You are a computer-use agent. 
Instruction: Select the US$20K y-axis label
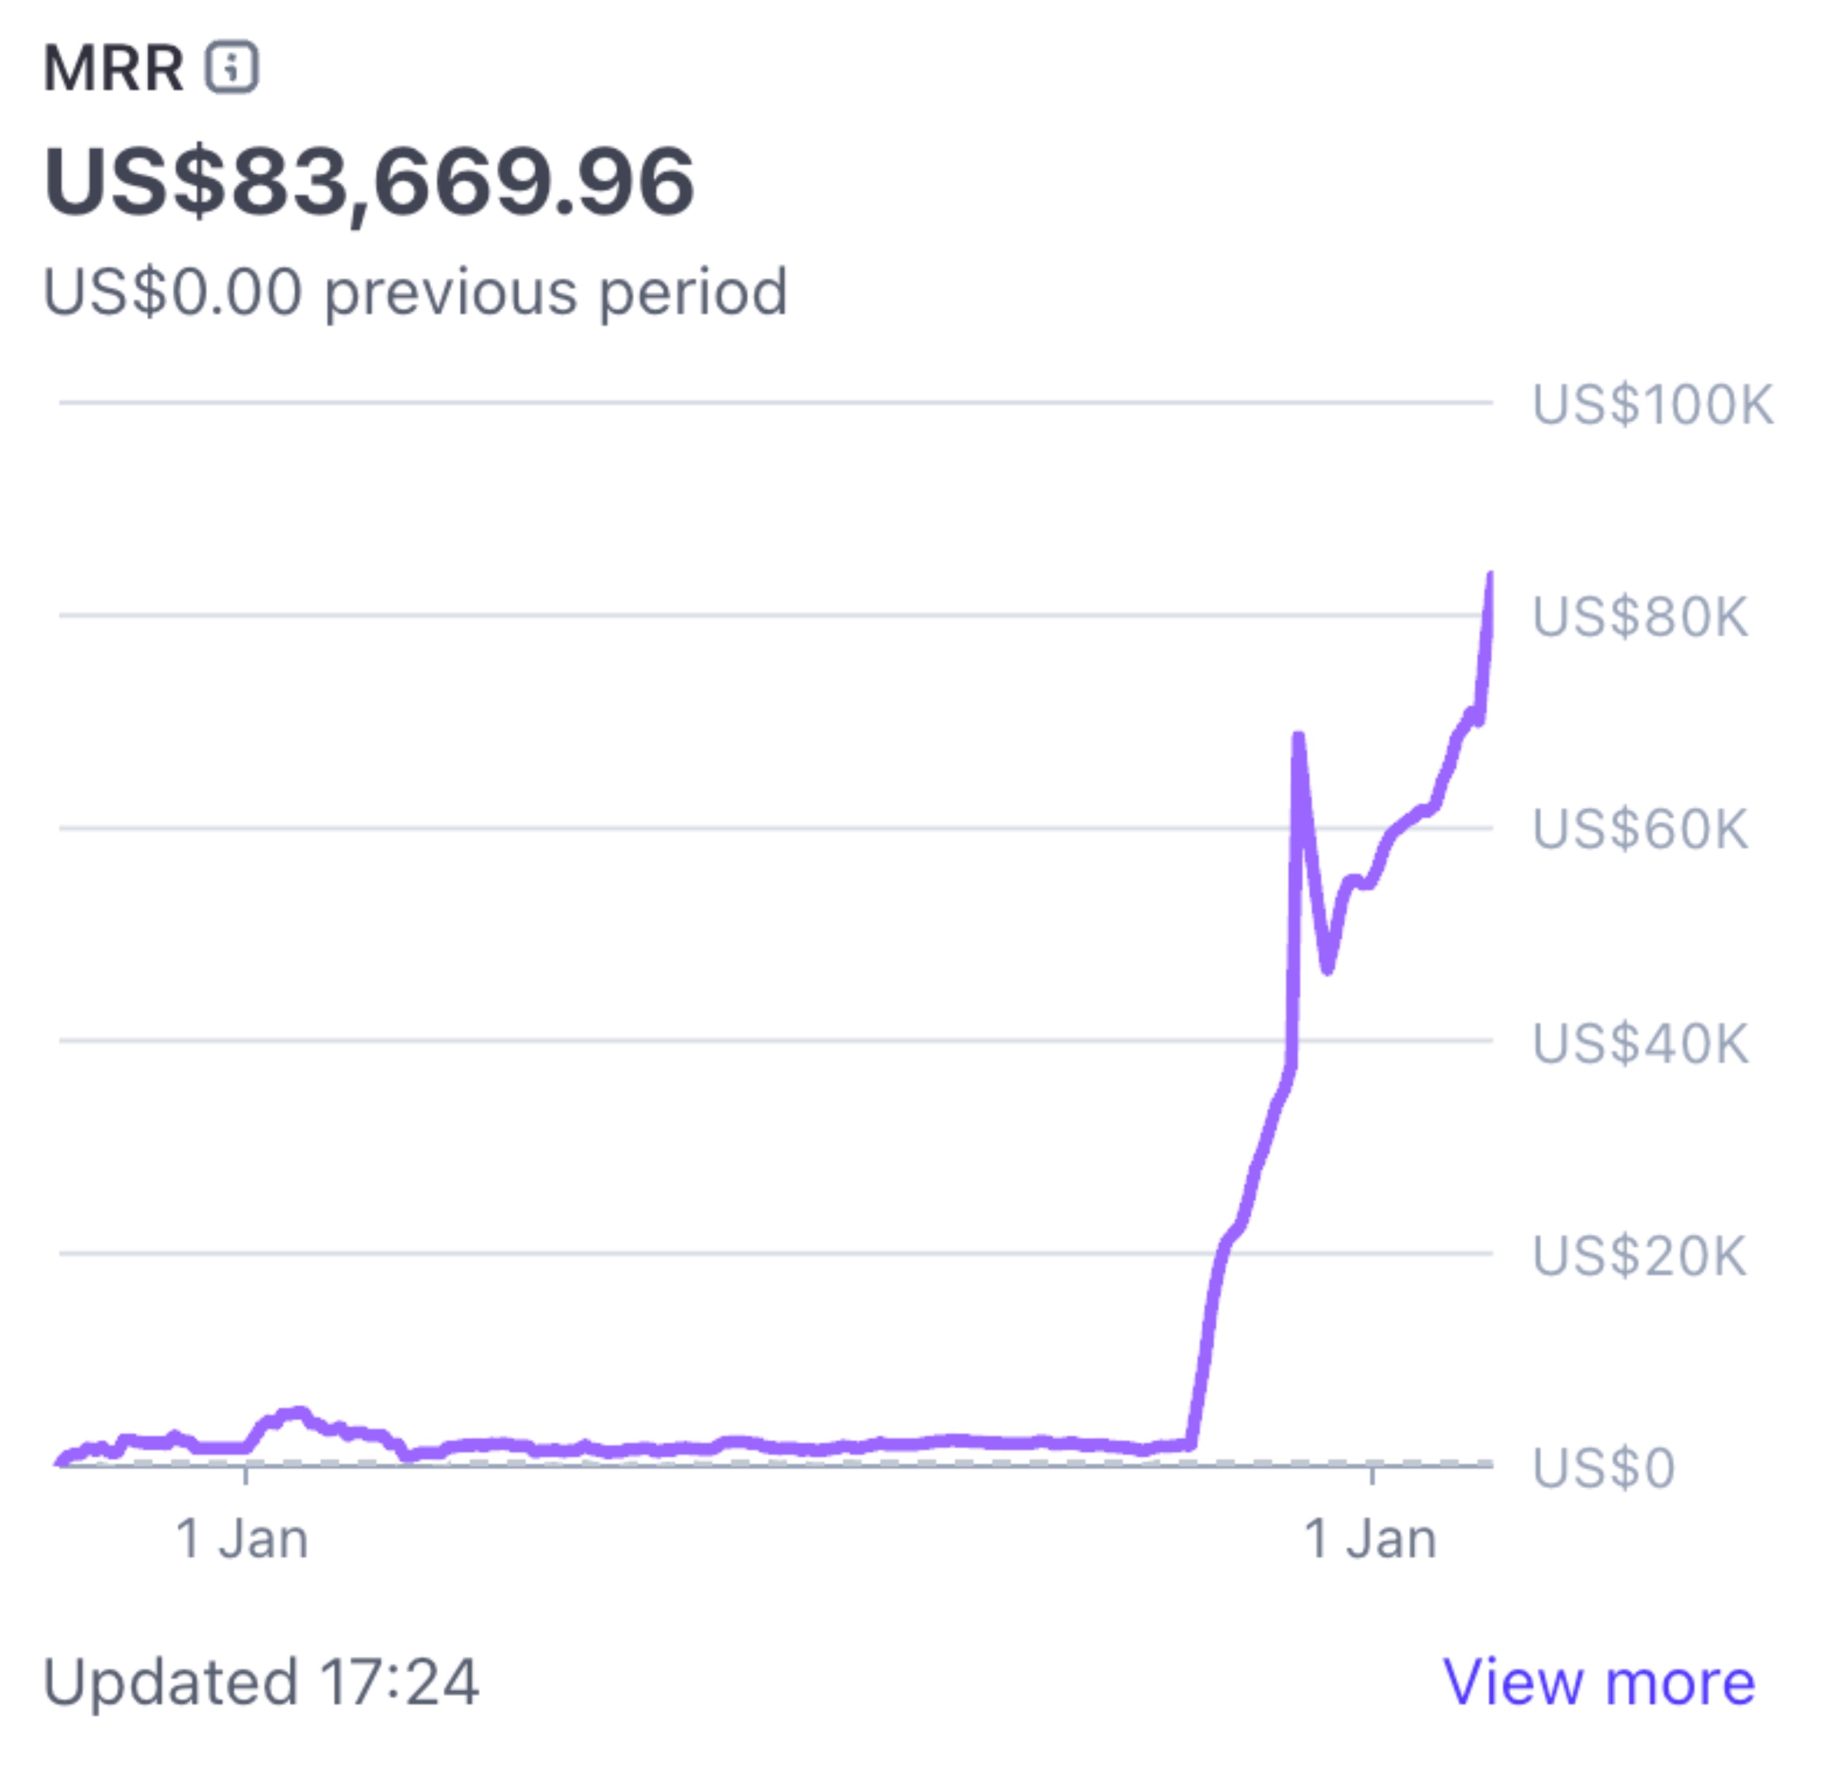click(1640, 1256)
